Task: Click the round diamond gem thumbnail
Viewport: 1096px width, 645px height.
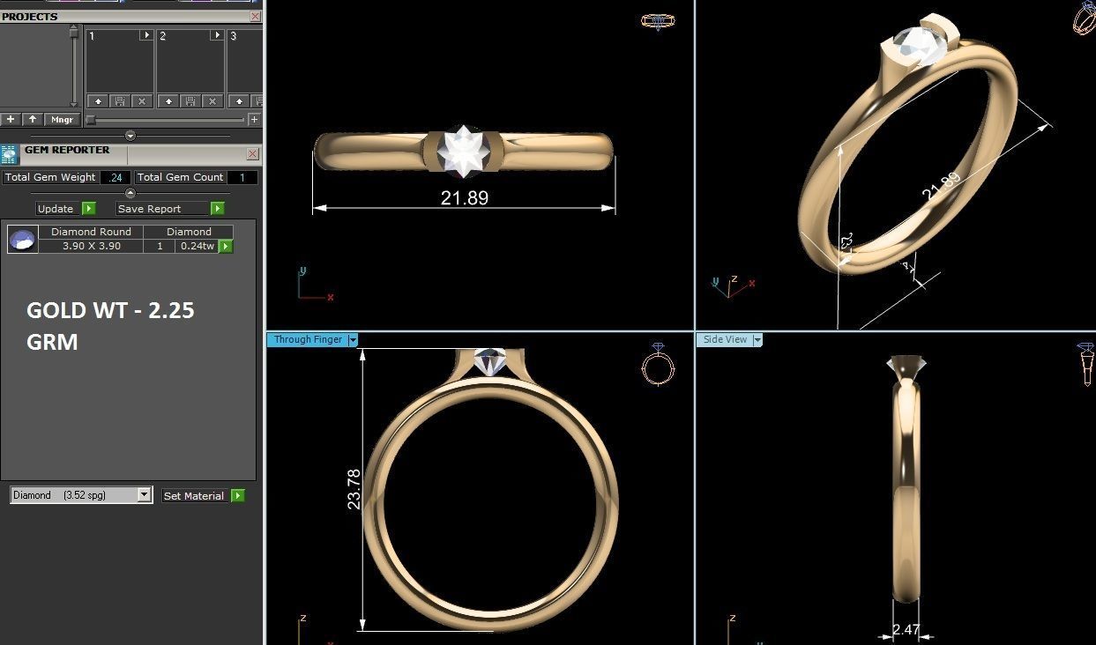Action: coord(23,239)
